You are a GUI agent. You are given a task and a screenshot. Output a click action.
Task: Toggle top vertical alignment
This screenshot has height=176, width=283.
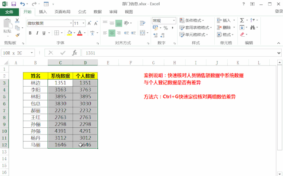tap(105, 23)
